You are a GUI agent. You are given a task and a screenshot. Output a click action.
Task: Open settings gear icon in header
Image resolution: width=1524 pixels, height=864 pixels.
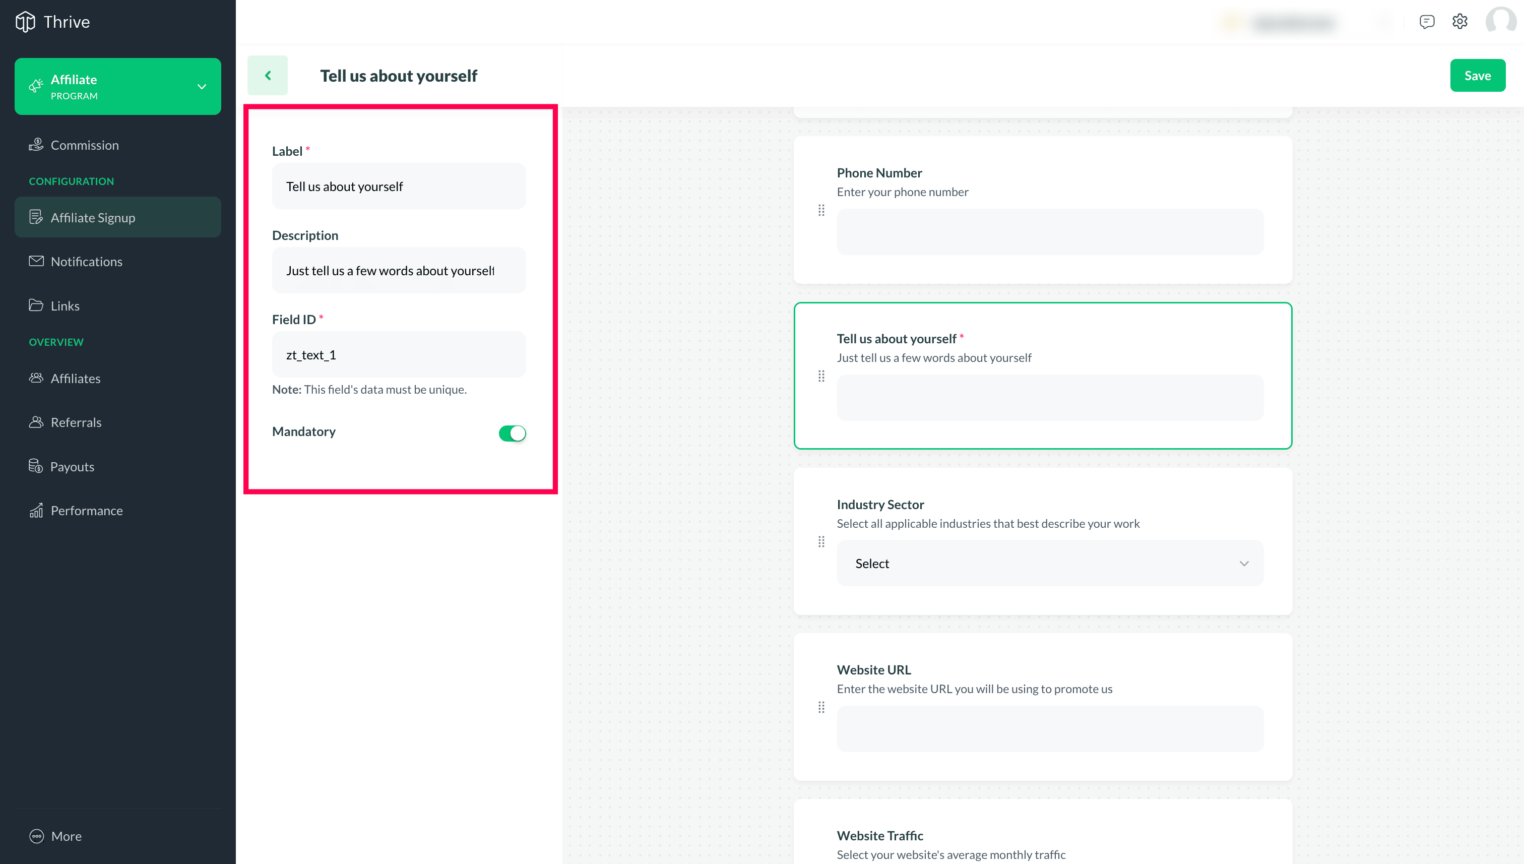pos(1459,22)
